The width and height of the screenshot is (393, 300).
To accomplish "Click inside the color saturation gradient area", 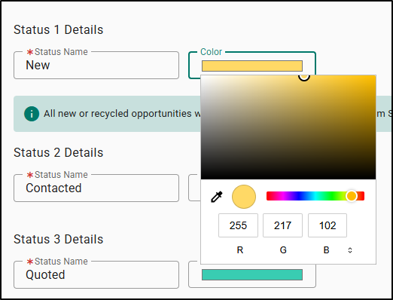I will [288, 127].
